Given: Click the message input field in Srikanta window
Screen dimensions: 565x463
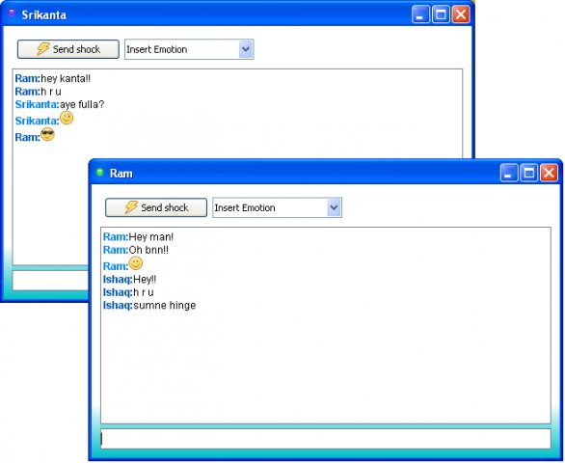Looking at the screenshot, I should coord(50,281).
